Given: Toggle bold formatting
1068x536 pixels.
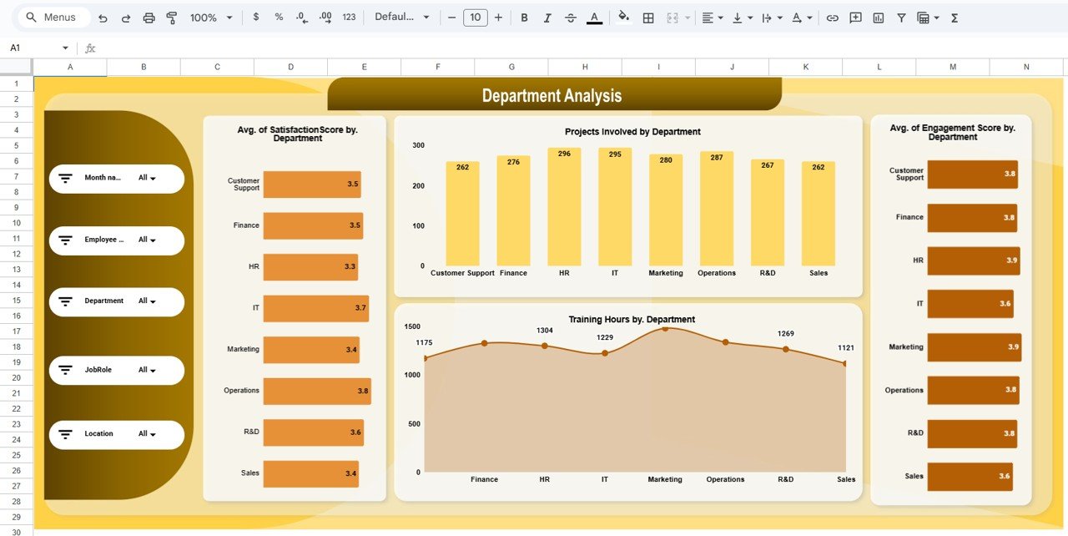Looking at the screenshot, I should (x=524, y=17).
